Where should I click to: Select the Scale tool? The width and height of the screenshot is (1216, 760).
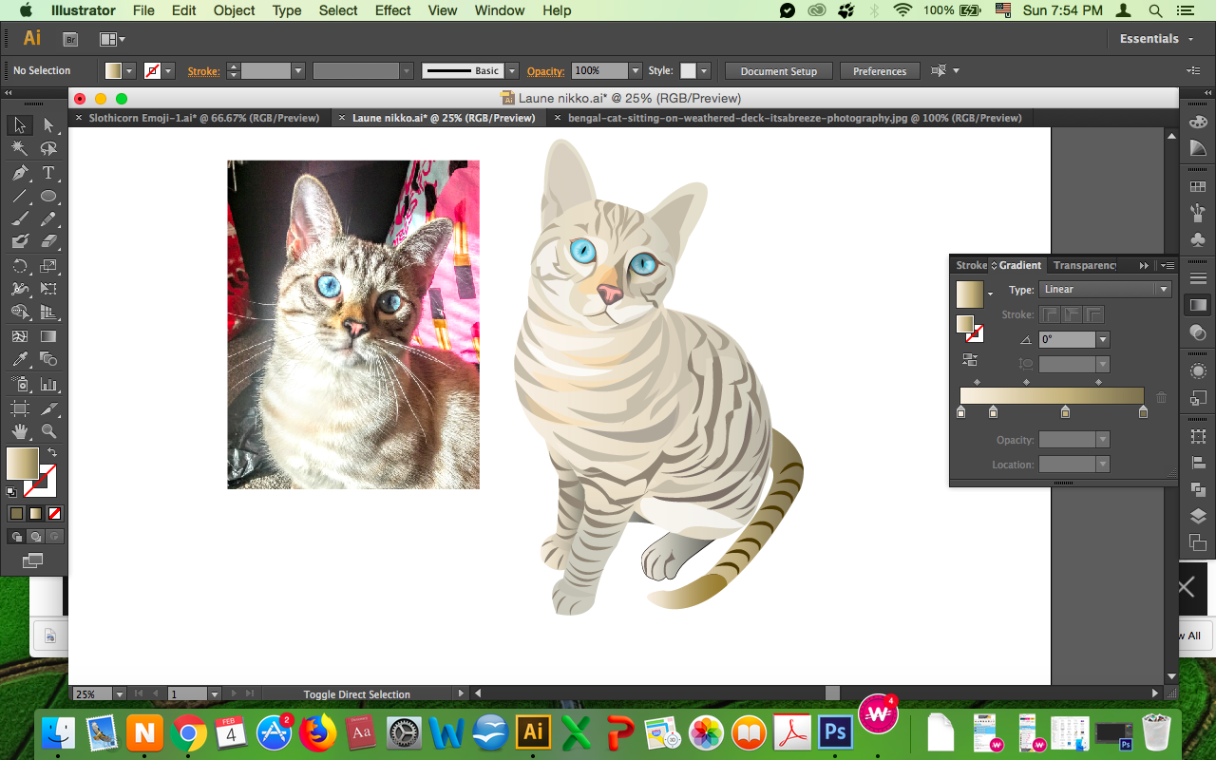click(x=48, y=266)
